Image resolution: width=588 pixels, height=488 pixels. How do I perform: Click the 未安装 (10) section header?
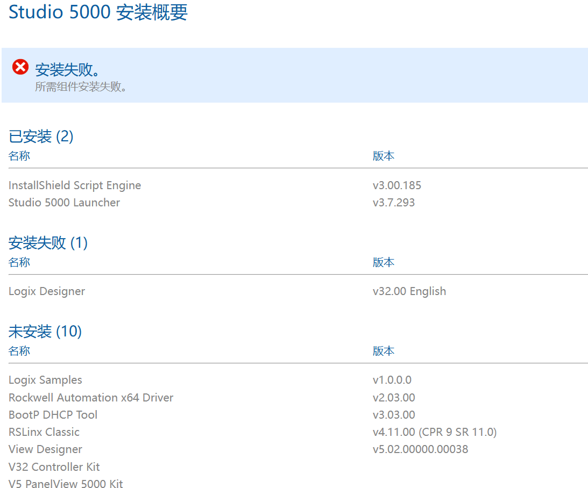point(45,332)
